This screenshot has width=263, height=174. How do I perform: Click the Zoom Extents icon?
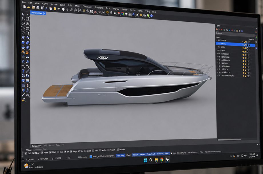[79, 10]
